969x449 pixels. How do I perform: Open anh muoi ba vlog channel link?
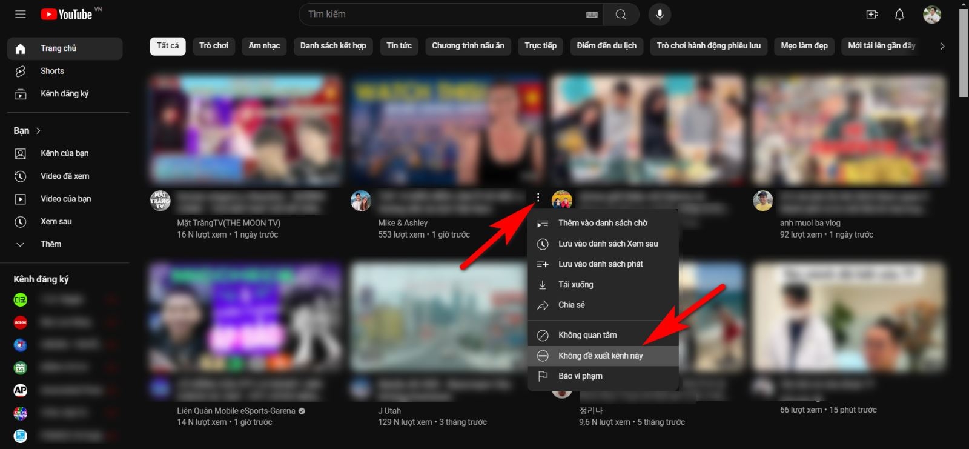(810, 223)
